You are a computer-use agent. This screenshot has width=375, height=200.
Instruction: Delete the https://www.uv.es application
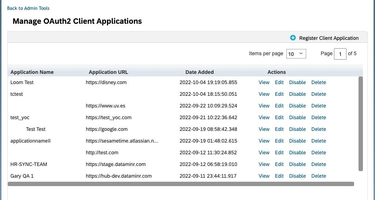coord(319,106)
